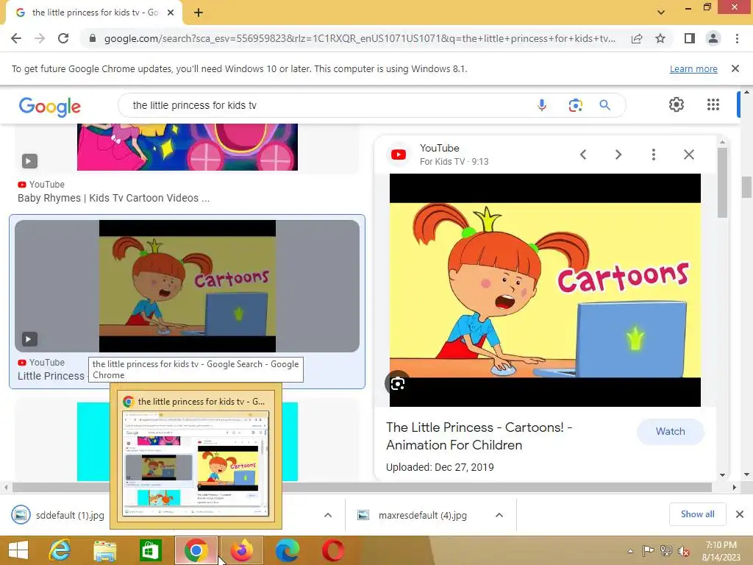Share this page using address bar icon
Image resolution: width=753 pixels, height=565 pixels.
coord(637,38)
